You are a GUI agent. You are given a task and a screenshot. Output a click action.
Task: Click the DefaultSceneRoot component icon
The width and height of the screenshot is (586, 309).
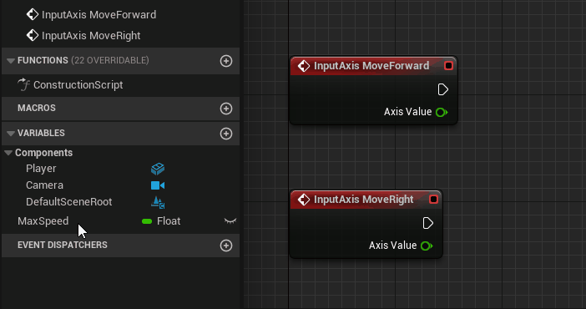pos(158,202)
